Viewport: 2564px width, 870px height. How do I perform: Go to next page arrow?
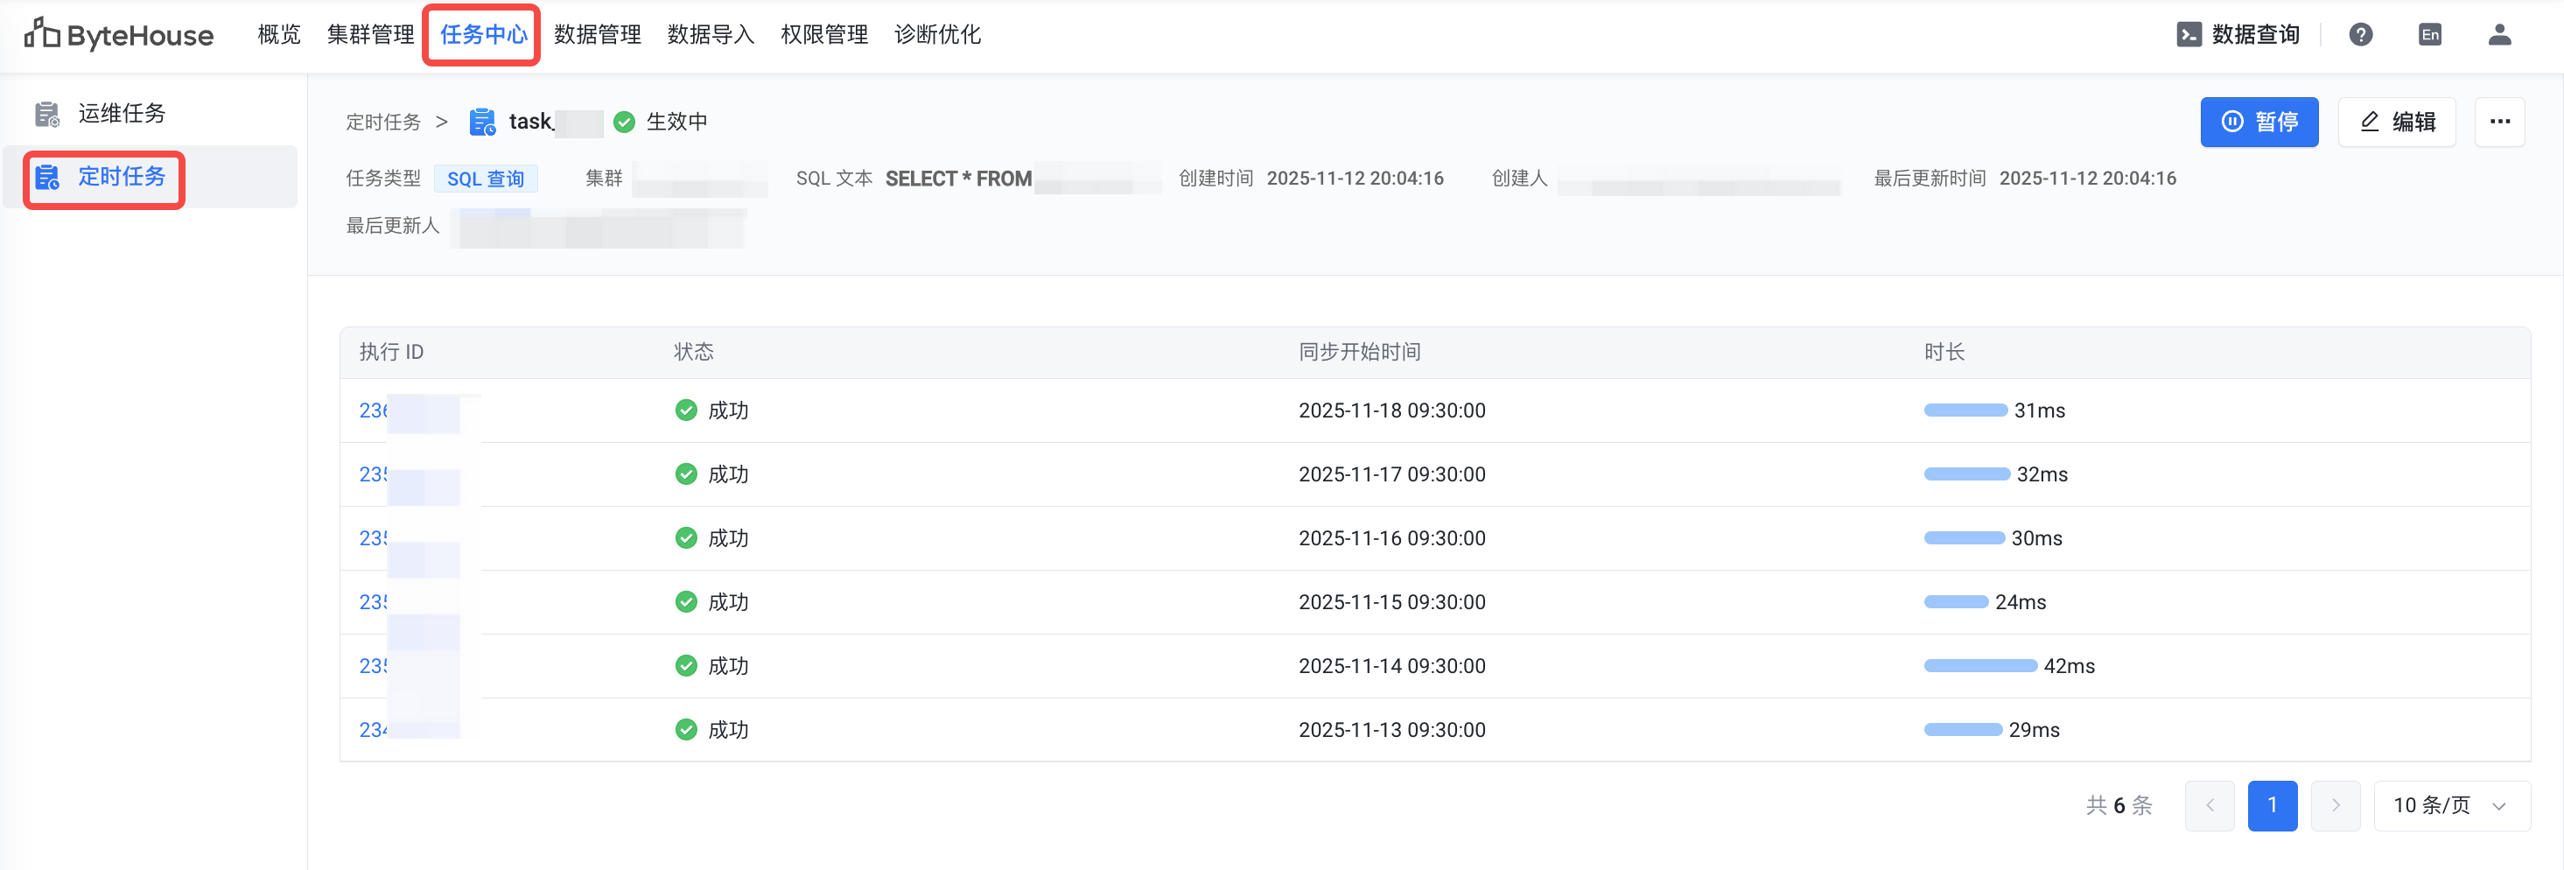click(2335, 805)
